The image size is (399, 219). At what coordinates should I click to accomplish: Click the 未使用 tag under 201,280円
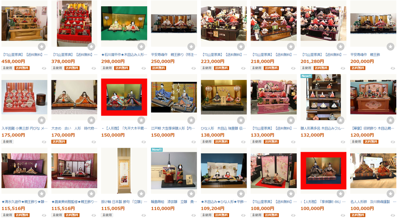tap(306, 68)
